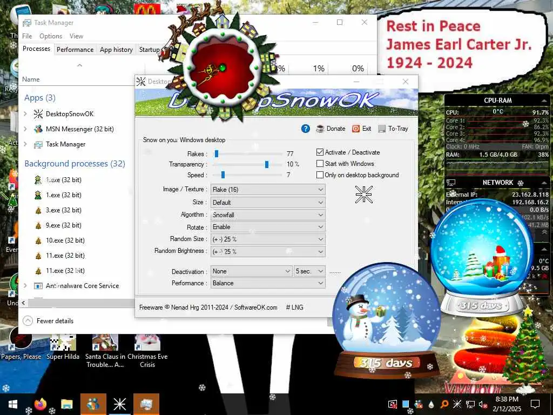Enable Start with Windows checkbox
The width and height of the screenshot is (553, 415).
[x=320, y=164]
